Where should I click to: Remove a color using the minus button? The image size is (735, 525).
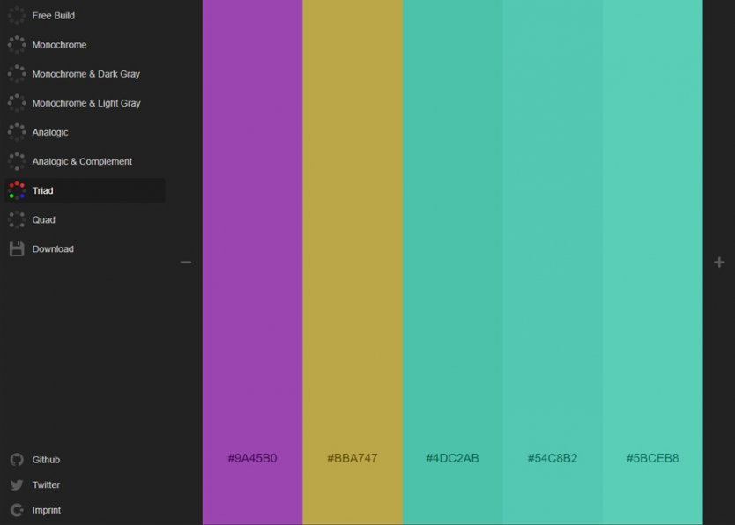coord(185,262)
